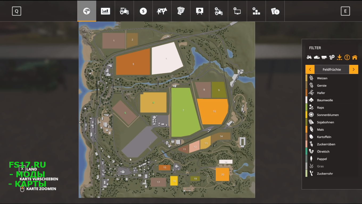362x204 pixels.
Task: Open the help info pages tab
Action: point(275,11)
